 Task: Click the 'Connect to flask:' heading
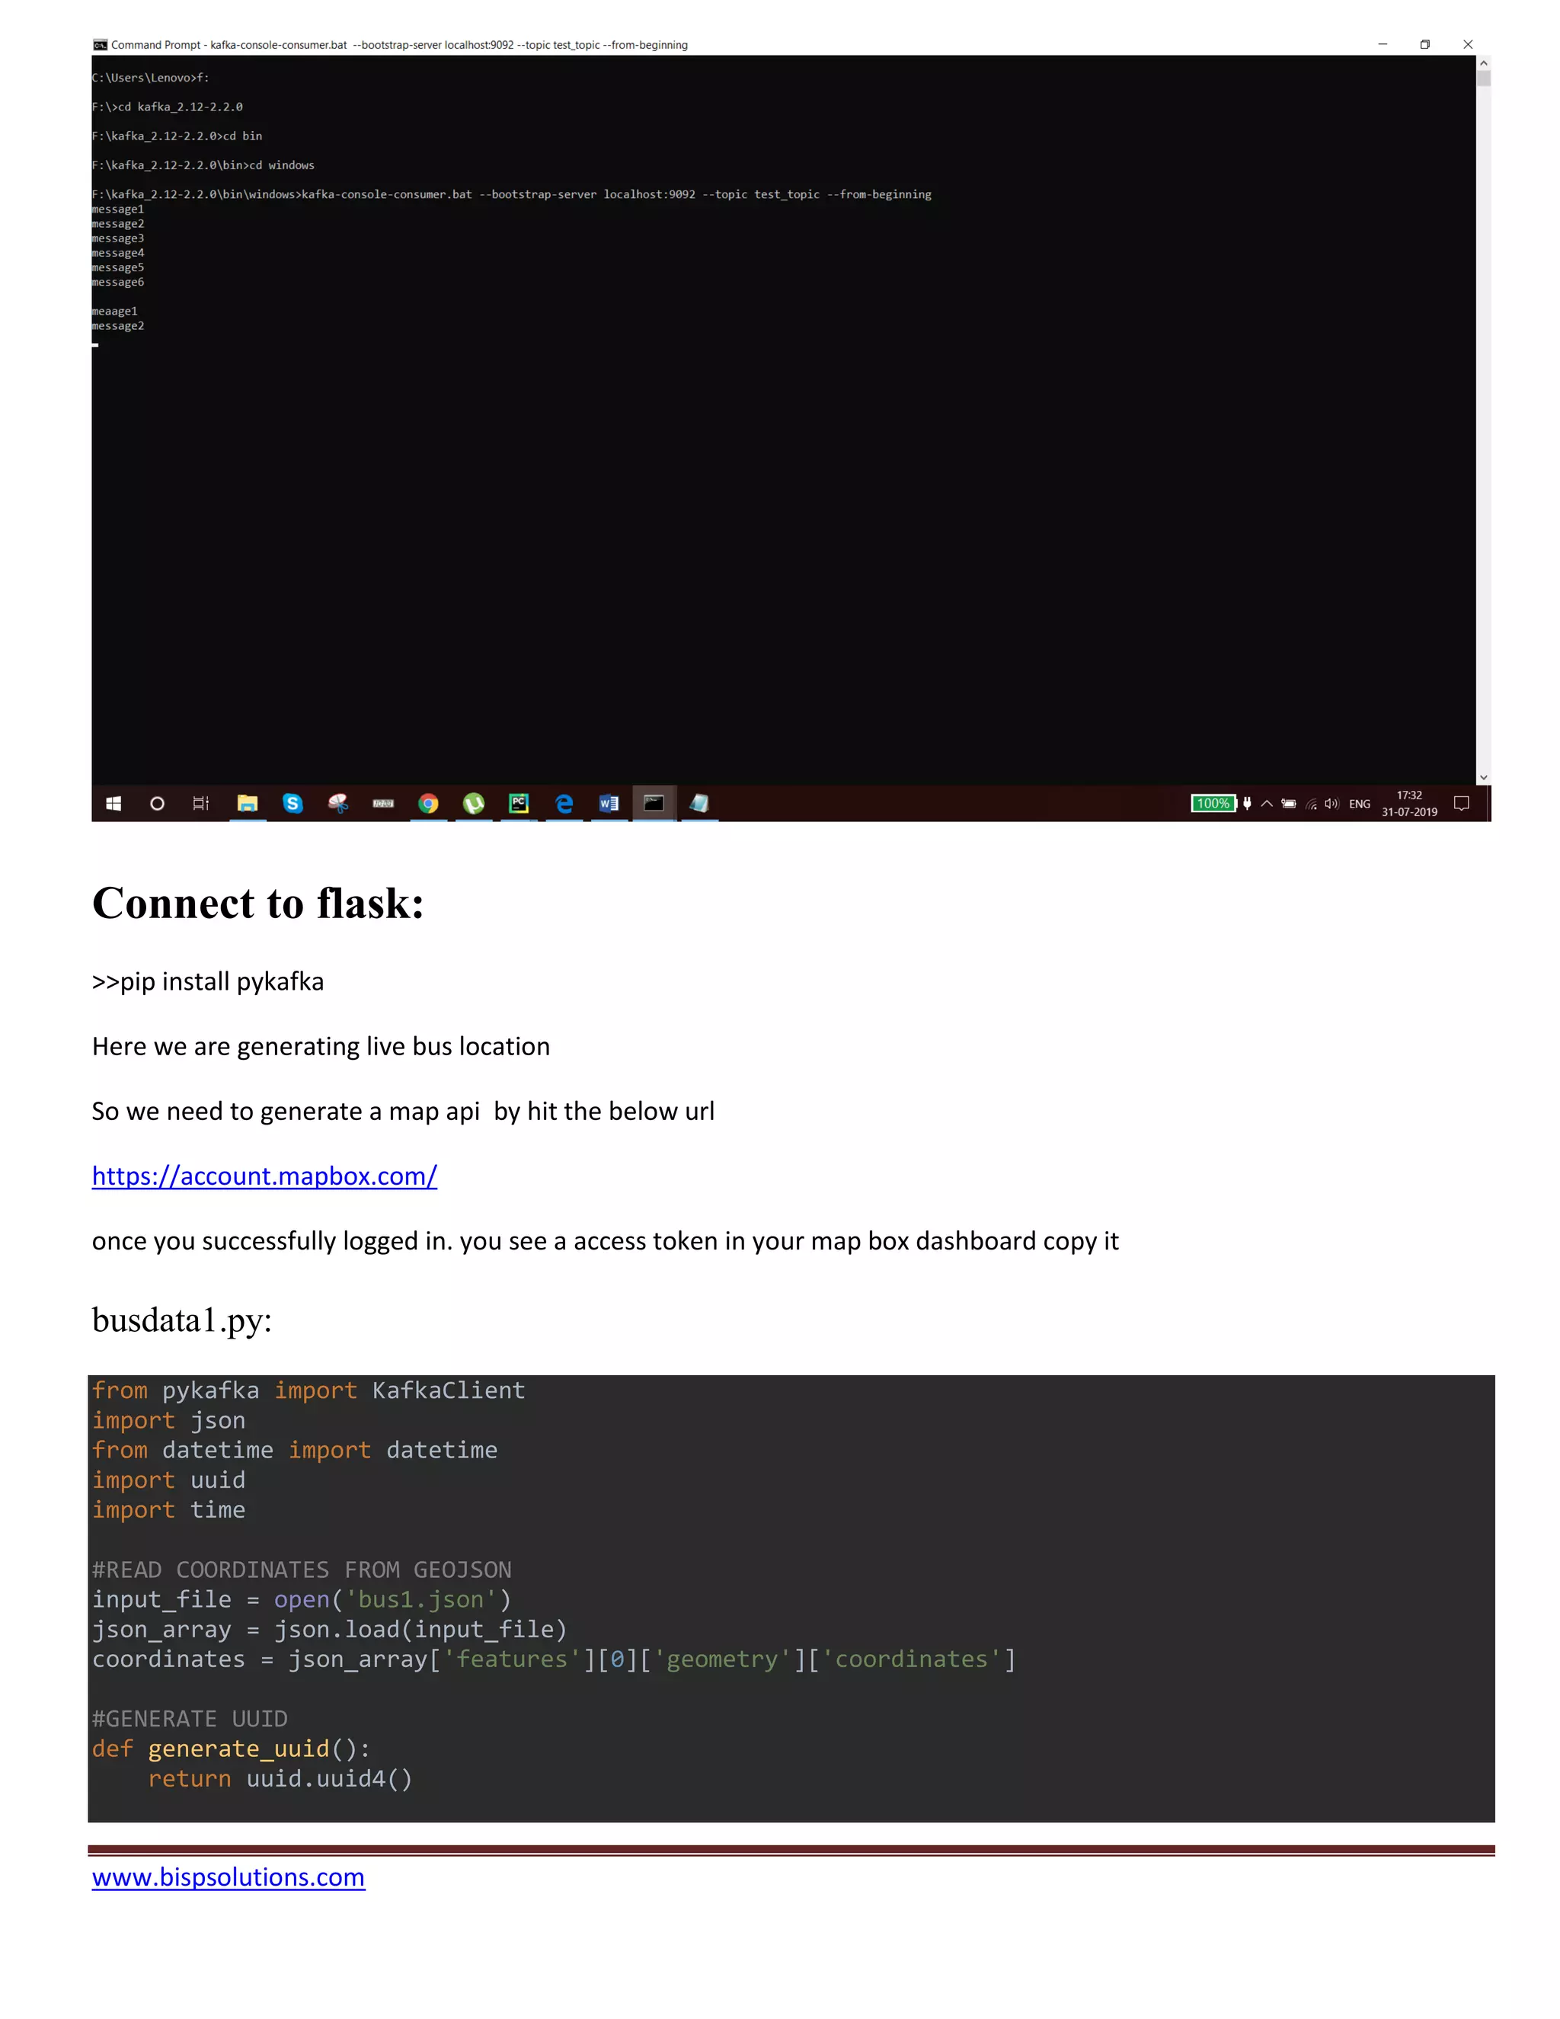pos(258,903)
